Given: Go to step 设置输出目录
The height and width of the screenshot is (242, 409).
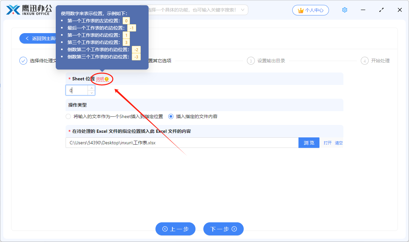Looking at the screenshot, I should click(x=266, y=60).
